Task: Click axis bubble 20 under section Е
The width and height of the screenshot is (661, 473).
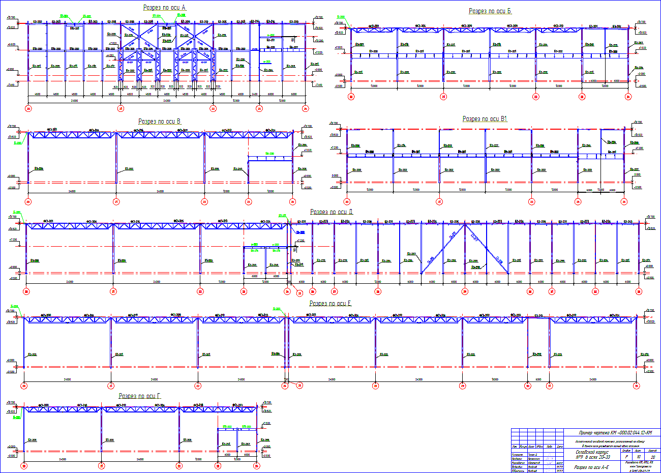Action: [x=24, y=386]
